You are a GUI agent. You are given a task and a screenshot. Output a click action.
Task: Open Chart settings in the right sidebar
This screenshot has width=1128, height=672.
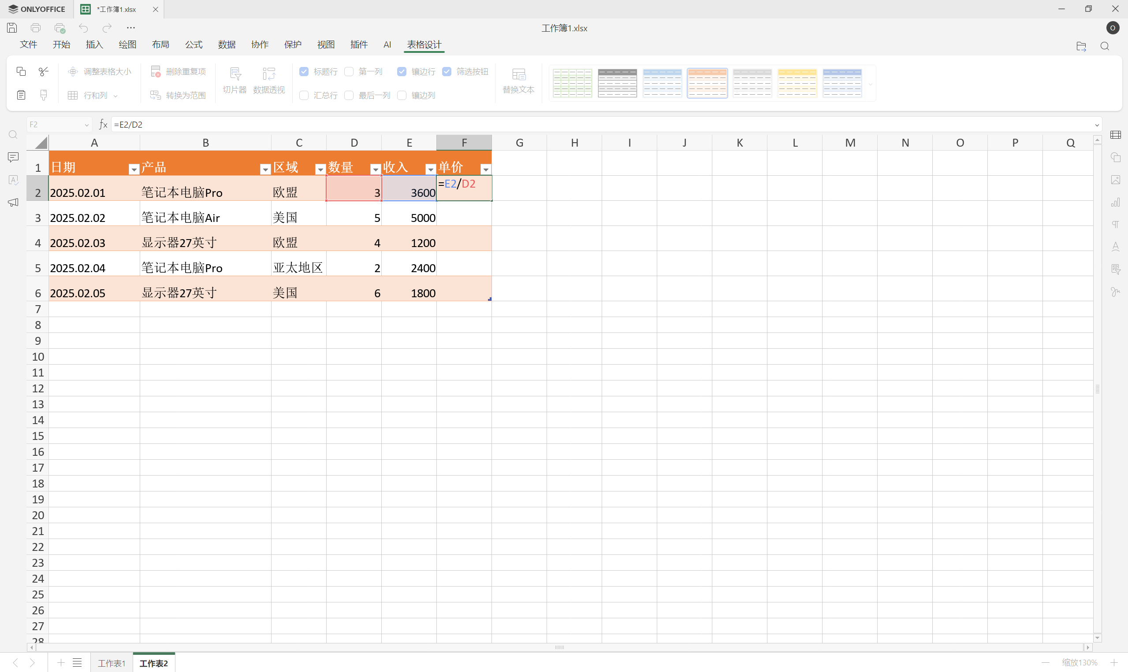click(x=1116, y=203)
